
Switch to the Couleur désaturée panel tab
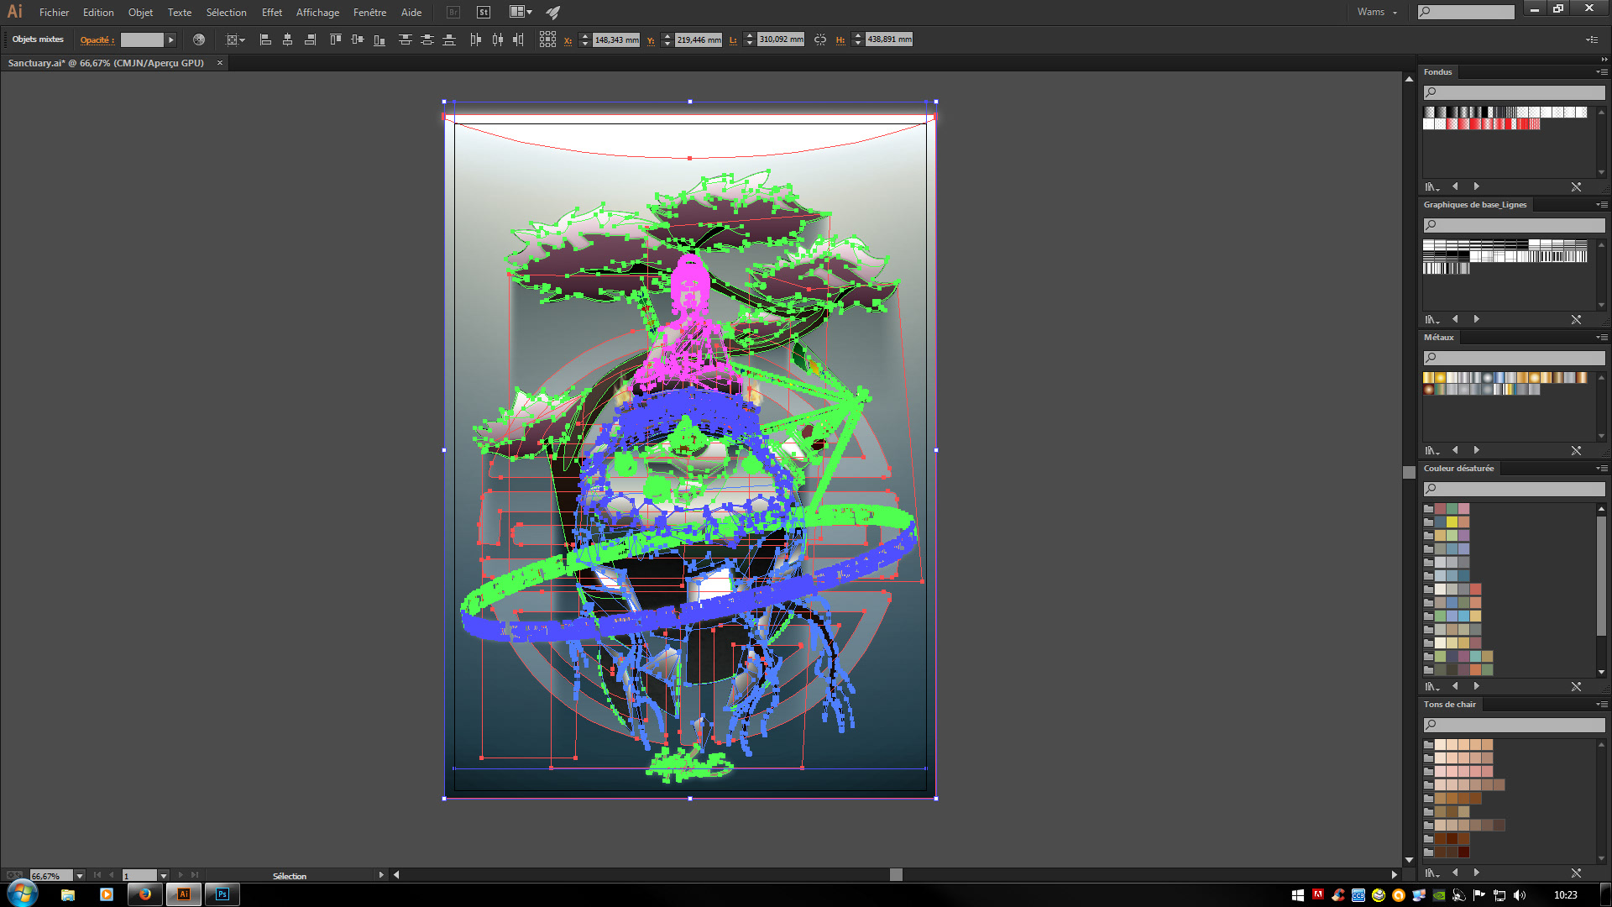1458,469
